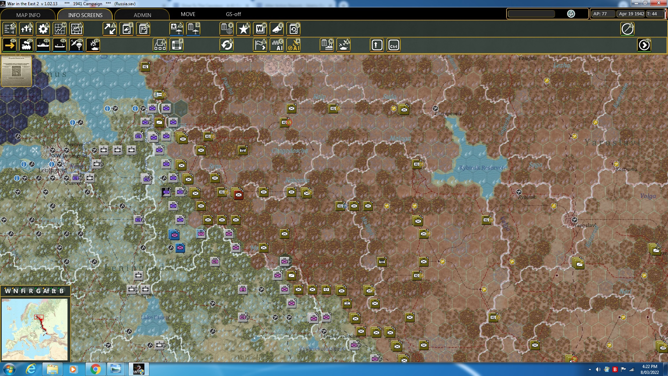668x376 pixels.
Task: Open Windows Media Player from the taskbar
Action: (x=73, y=369)
